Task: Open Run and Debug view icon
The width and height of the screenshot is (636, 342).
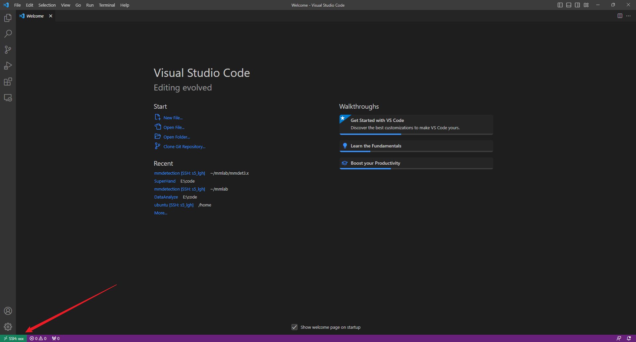Action: pyautogui.click(x=8, y=66)
